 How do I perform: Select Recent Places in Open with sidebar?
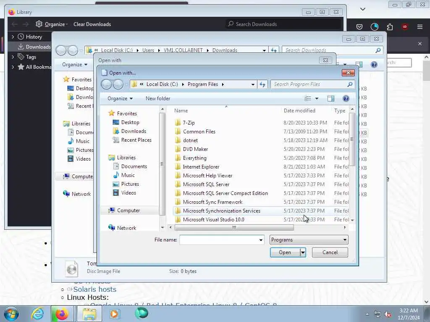136,140
